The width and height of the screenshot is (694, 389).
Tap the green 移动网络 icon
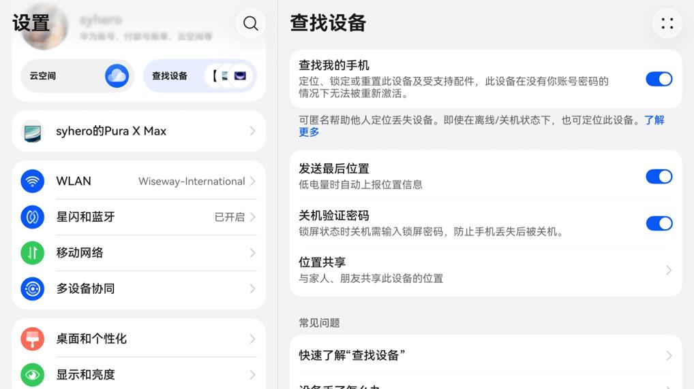[32, 253]
